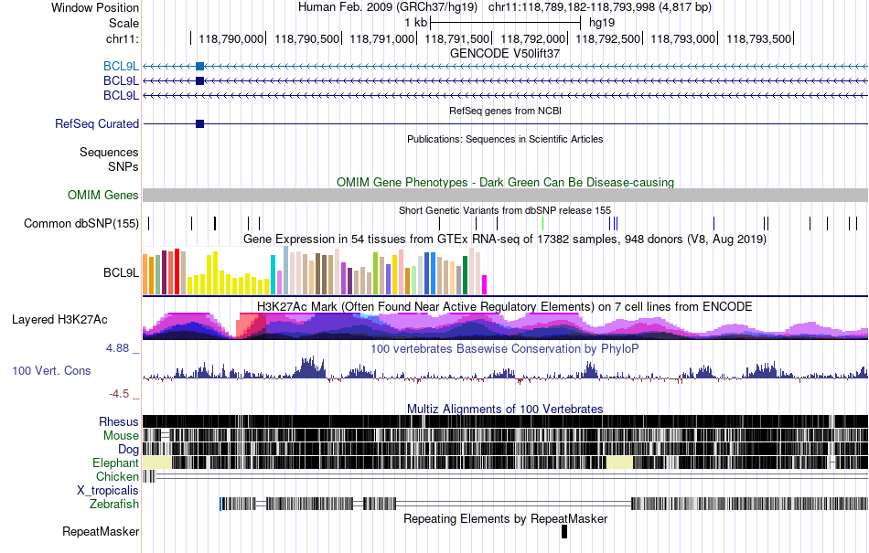The width and height of the screenshot is (869, 553).
Task: Click the BCL9L GTEx expression label
Action: (121, 273)
